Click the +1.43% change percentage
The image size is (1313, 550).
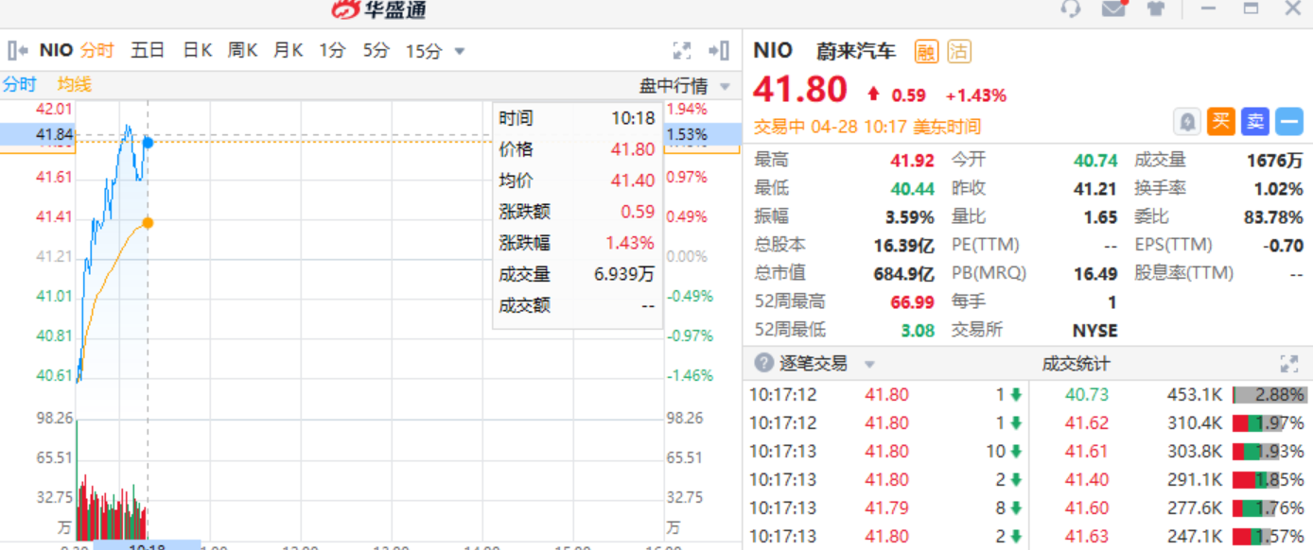(976, 95)
